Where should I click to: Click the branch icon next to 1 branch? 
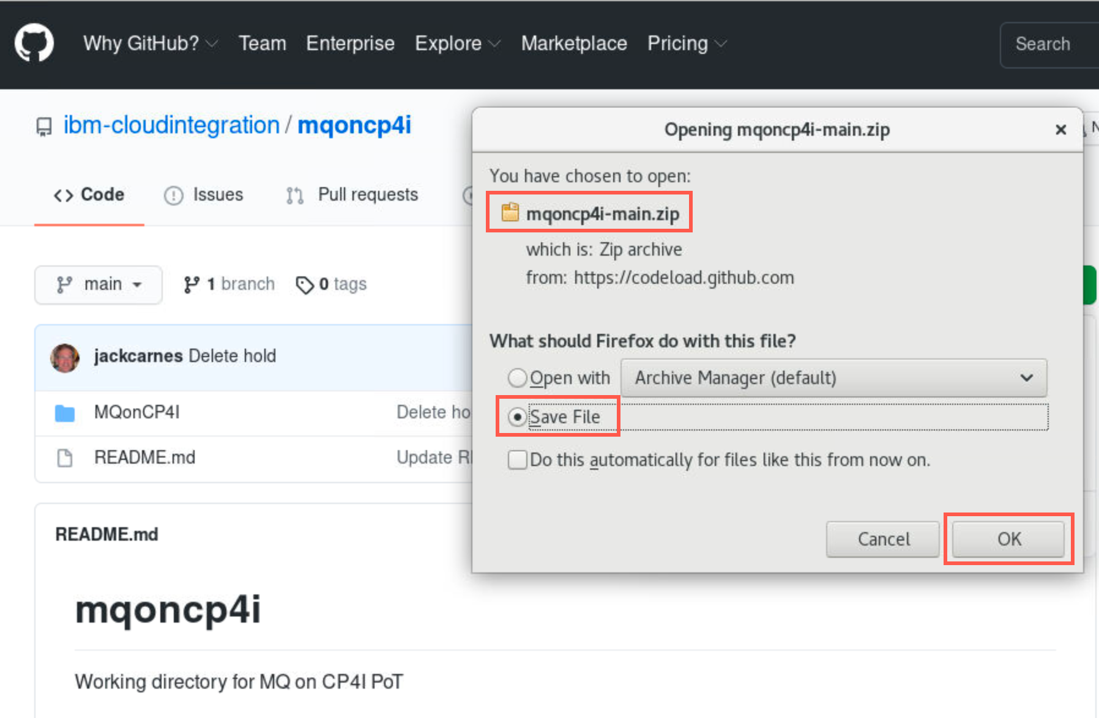[x=192, y=284]
